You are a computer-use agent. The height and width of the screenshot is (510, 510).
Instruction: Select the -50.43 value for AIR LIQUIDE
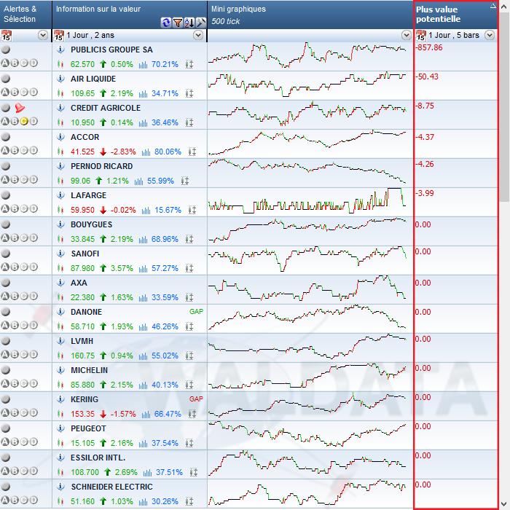click(x=427, y=76)
